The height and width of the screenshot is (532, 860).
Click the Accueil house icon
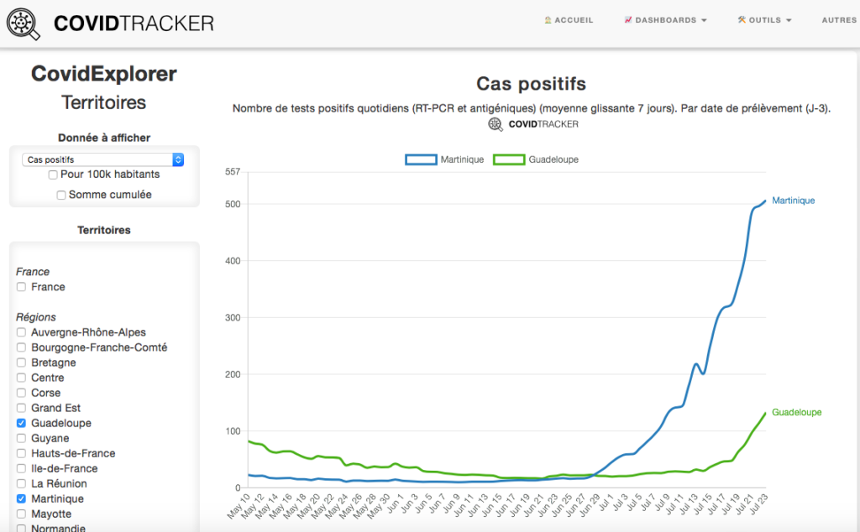click(x=548, y=20)
